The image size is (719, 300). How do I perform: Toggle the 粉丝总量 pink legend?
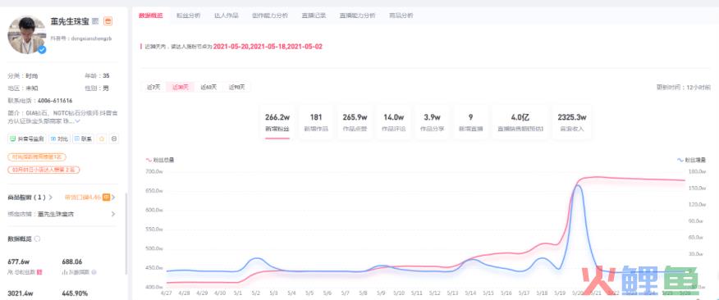pyautogui.click(x=159, y=160)
